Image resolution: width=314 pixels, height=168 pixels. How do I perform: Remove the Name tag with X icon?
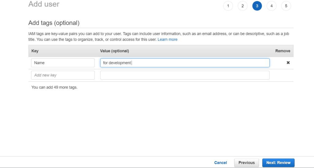coord(288,63)
